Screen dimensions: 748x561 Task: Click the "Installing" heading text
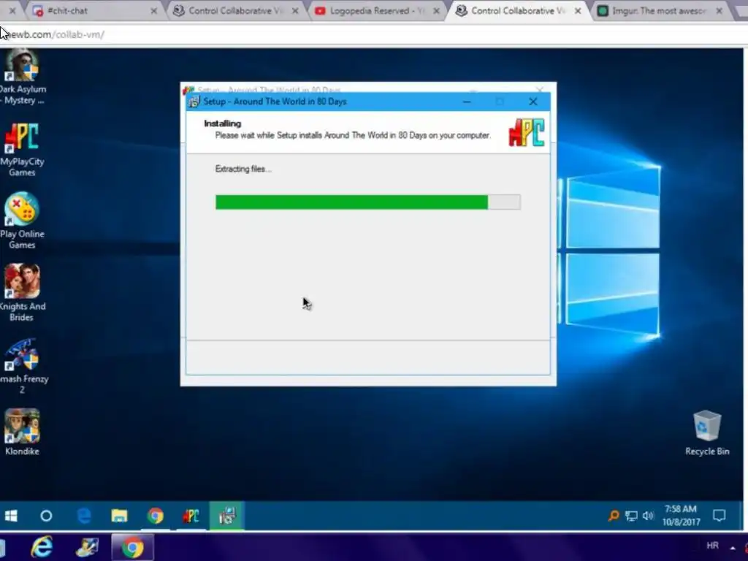point(222,123)
